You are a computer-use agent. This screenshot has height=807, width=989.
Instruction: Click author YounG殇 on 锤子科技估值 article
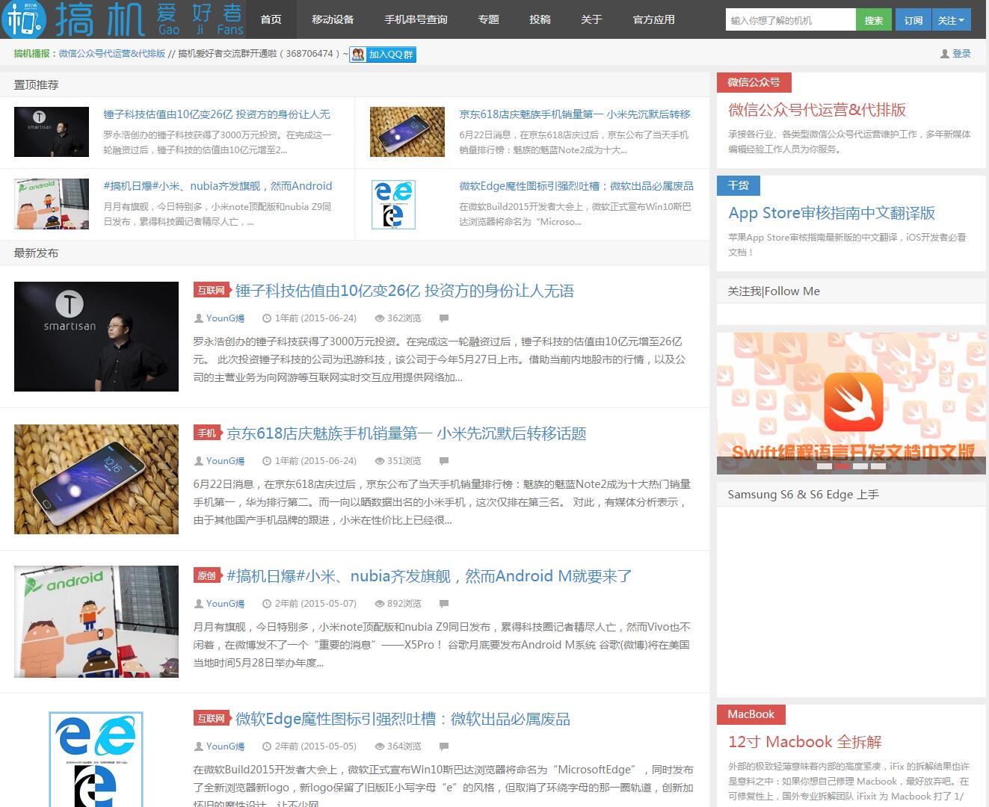(x=225, y=318)
